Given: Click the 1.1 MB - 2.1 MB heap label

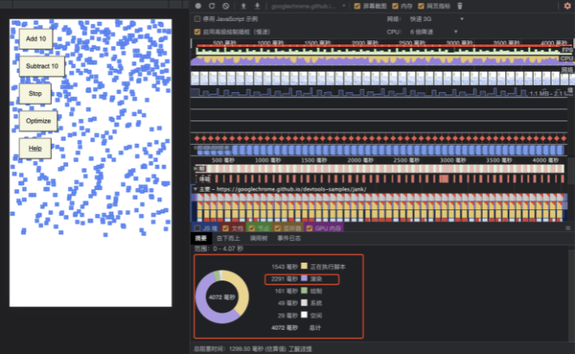Looking at the screenshot, I should click(x=551, y=94).
